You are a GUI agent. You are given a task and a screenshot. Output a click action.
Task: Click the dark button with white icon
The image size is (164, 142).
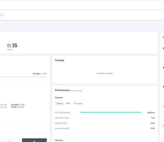click(34, 140)
